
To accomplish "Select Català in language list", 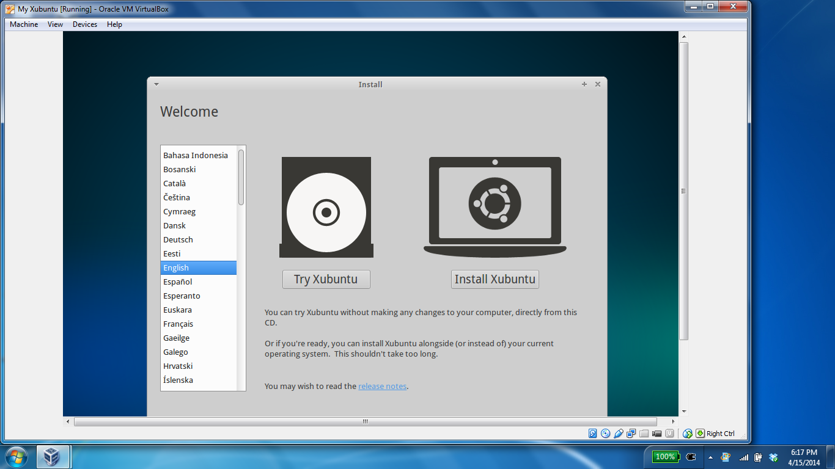I will click(x=199, y=183).
